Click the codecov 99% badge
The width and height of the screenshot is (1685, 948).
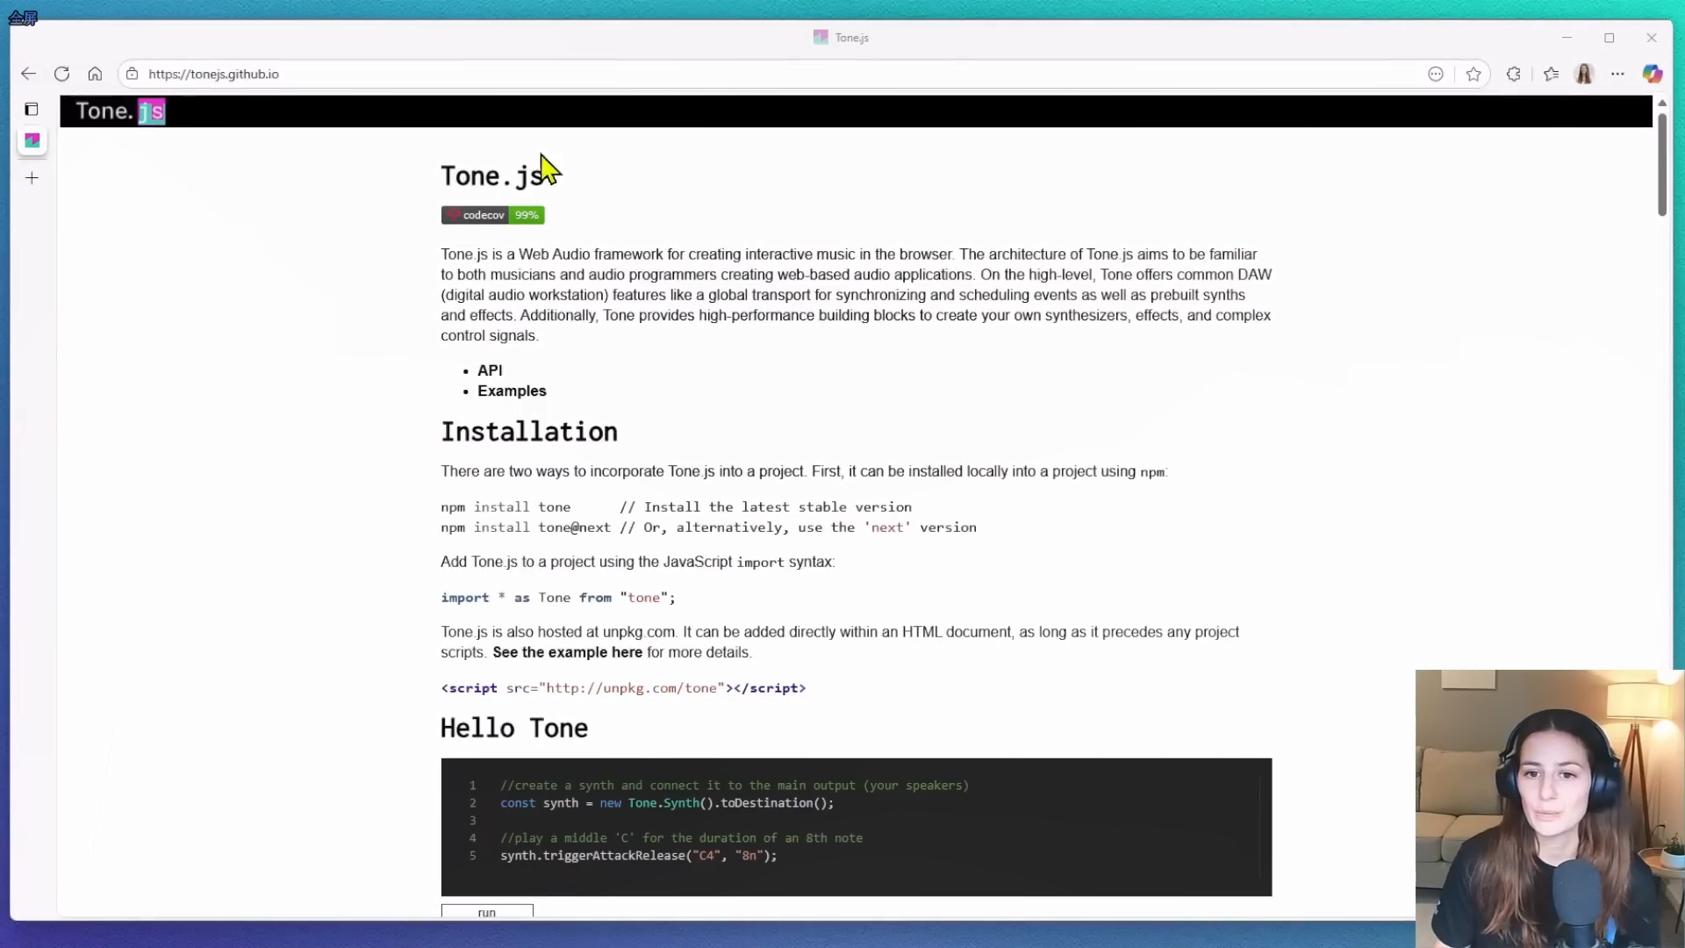[x=492, y=215]
